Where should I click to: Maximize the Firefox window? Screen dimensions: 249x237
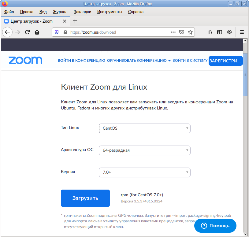pyautogui.click(x=237, y=4)
